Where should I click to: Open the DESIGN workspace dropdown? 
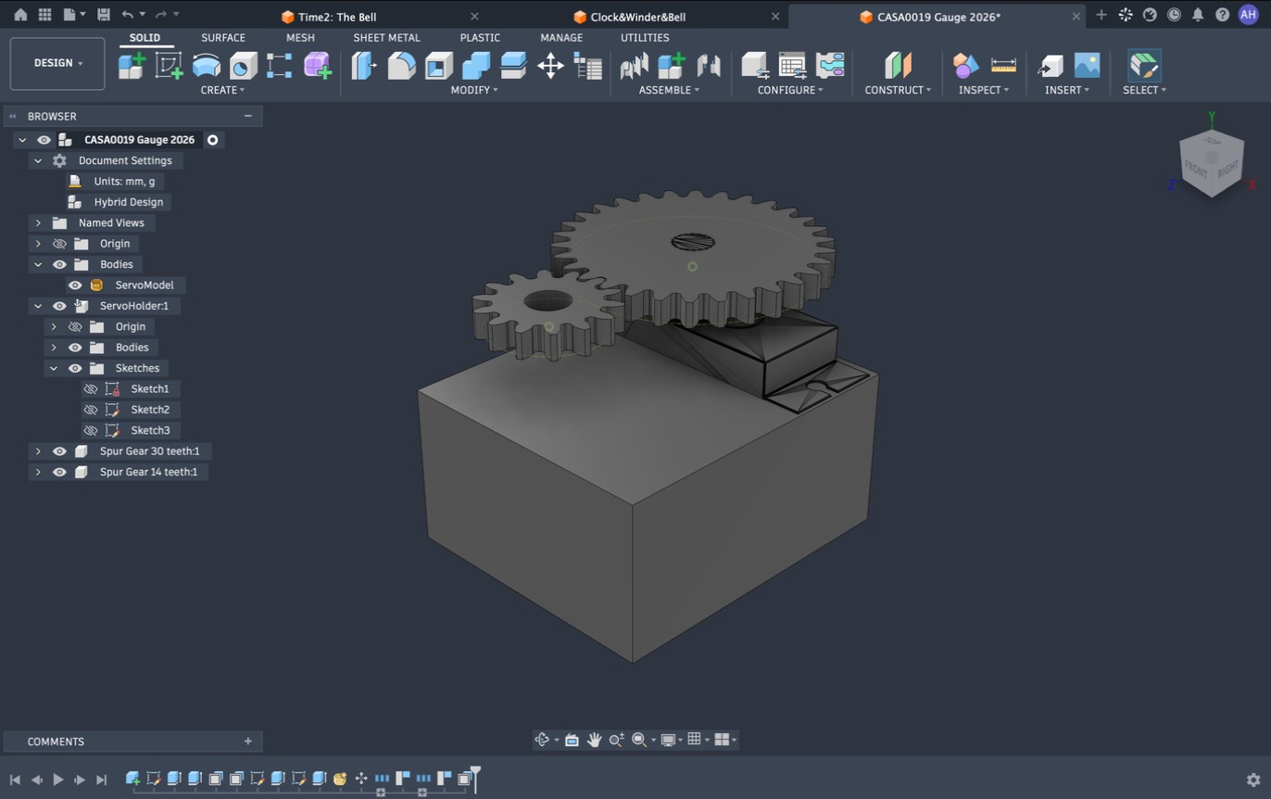tap(57, 63)
